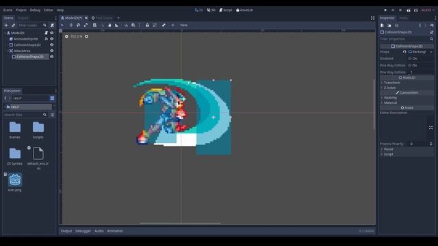Image resolution: width=438 pixels, height=246 pixels.
Task: Toggle AttackArea visibility eye
Action: click(52, 51)
